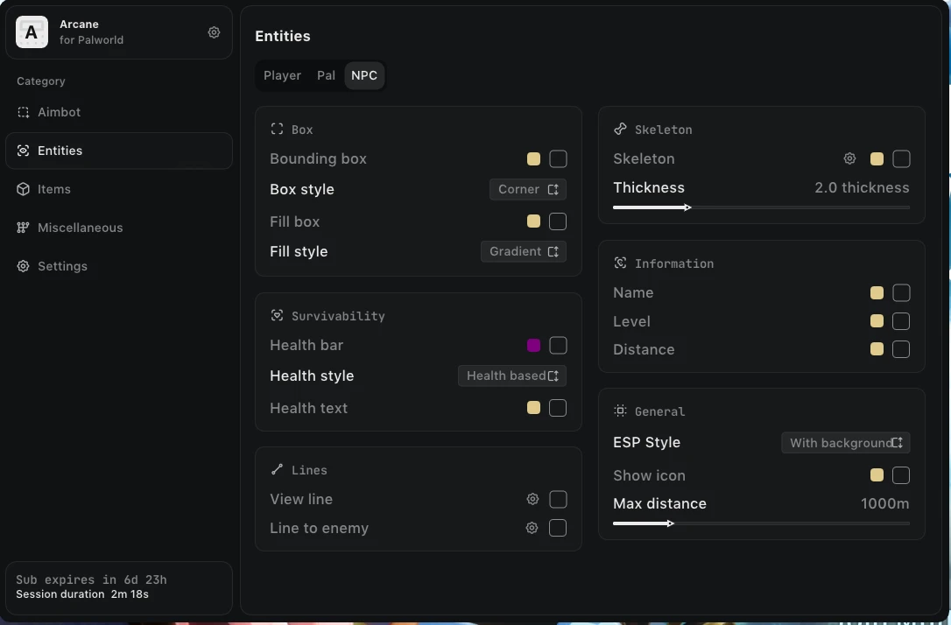This screenshot has height=625, width=951.
Task: Toggle the Fill box checkbox
Action: (x=558, y=221)
